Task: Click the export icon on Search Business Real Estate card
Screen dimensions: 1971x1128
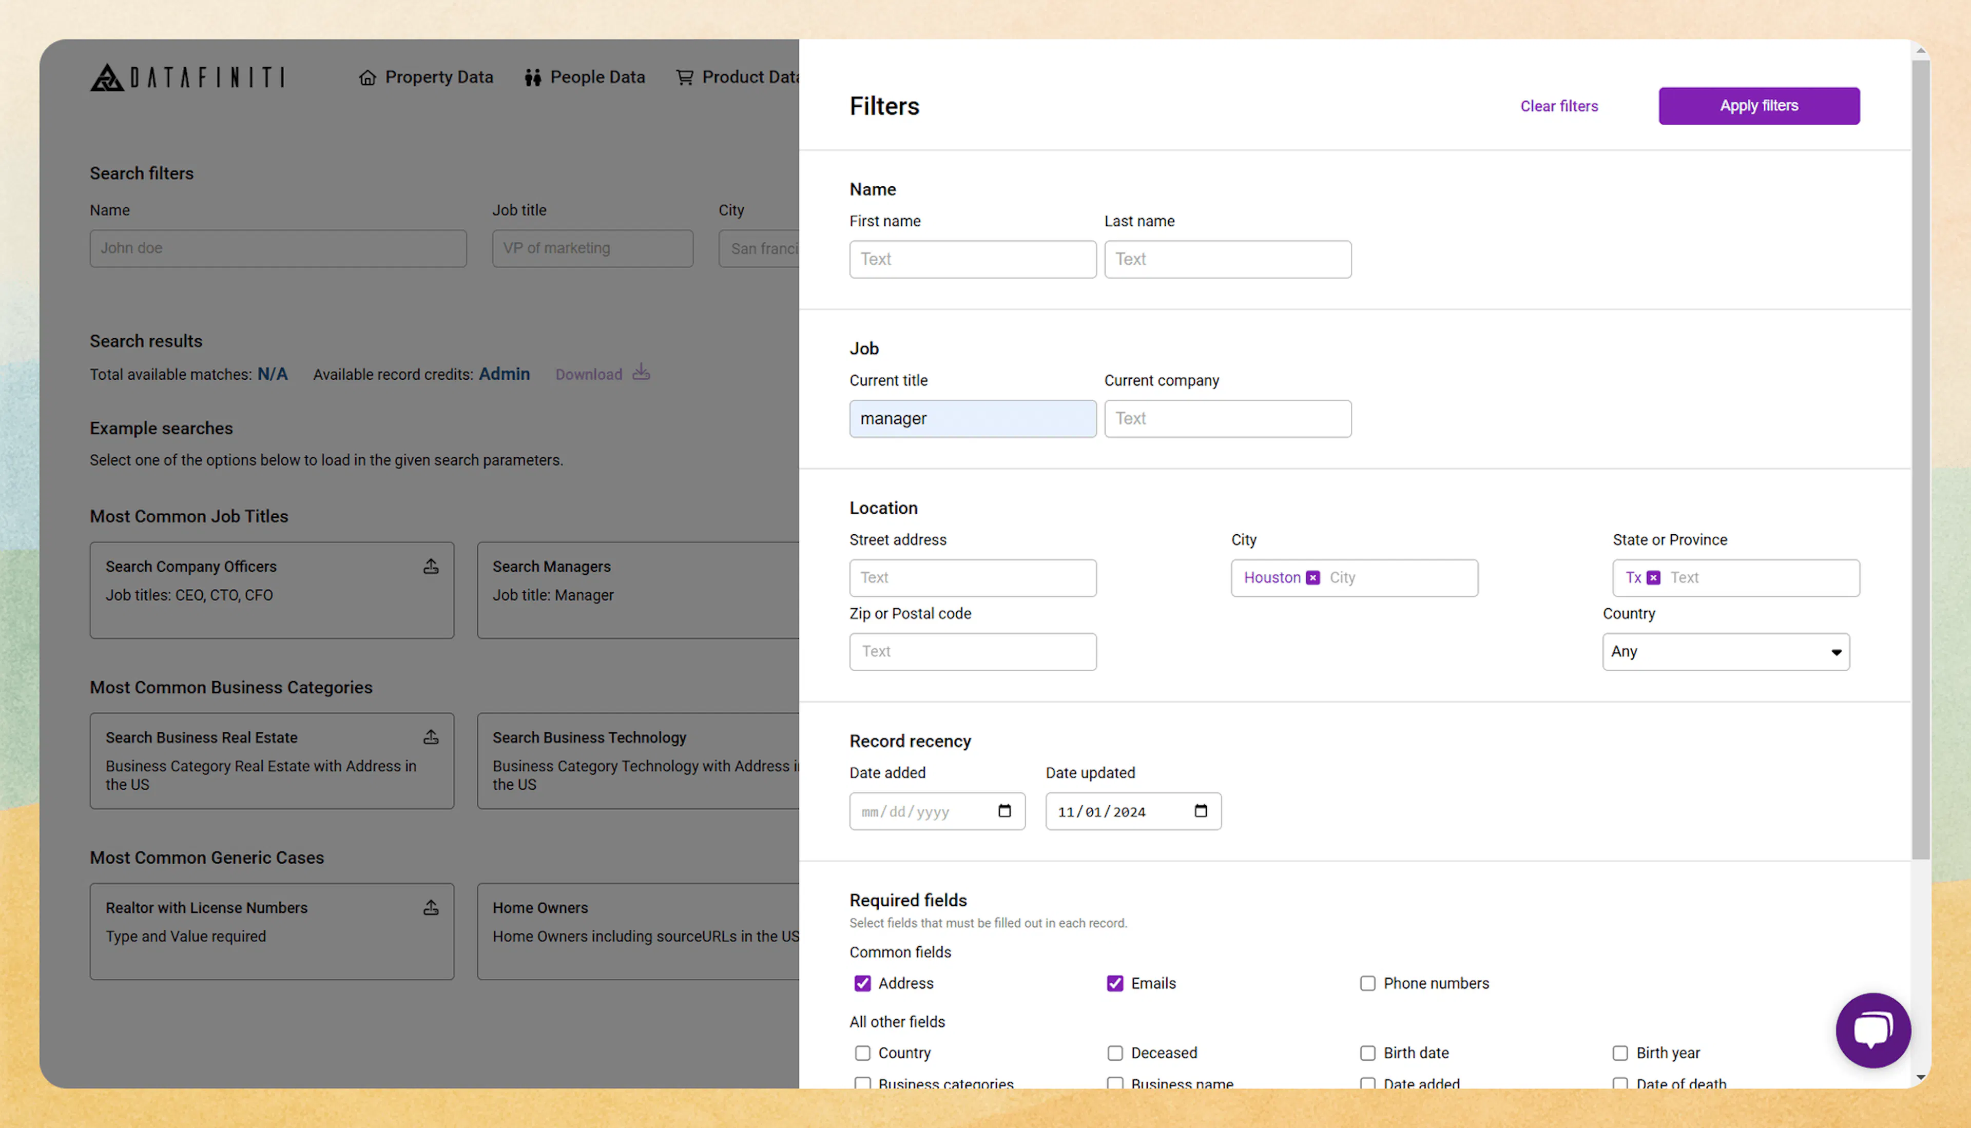Action: pos(432,737)
